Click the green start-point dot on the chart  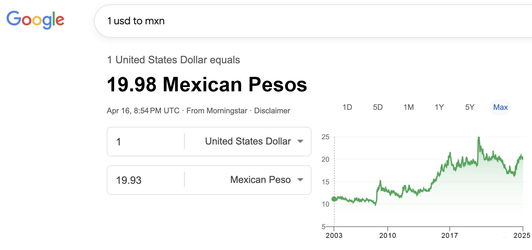click(334, 199)
